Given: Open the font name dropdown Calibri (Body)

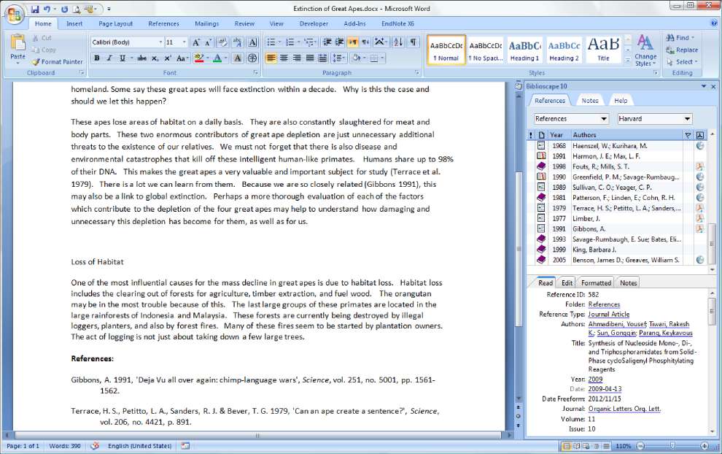Looking at the screenshot, I should (x=160, y=42).
